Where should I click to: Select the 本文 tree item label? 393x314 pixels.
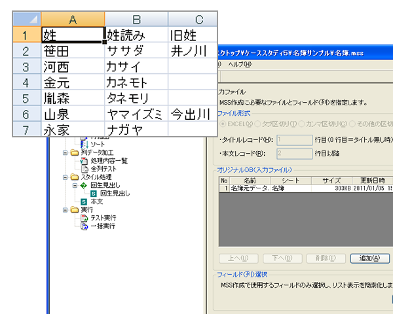pos(97,201)
